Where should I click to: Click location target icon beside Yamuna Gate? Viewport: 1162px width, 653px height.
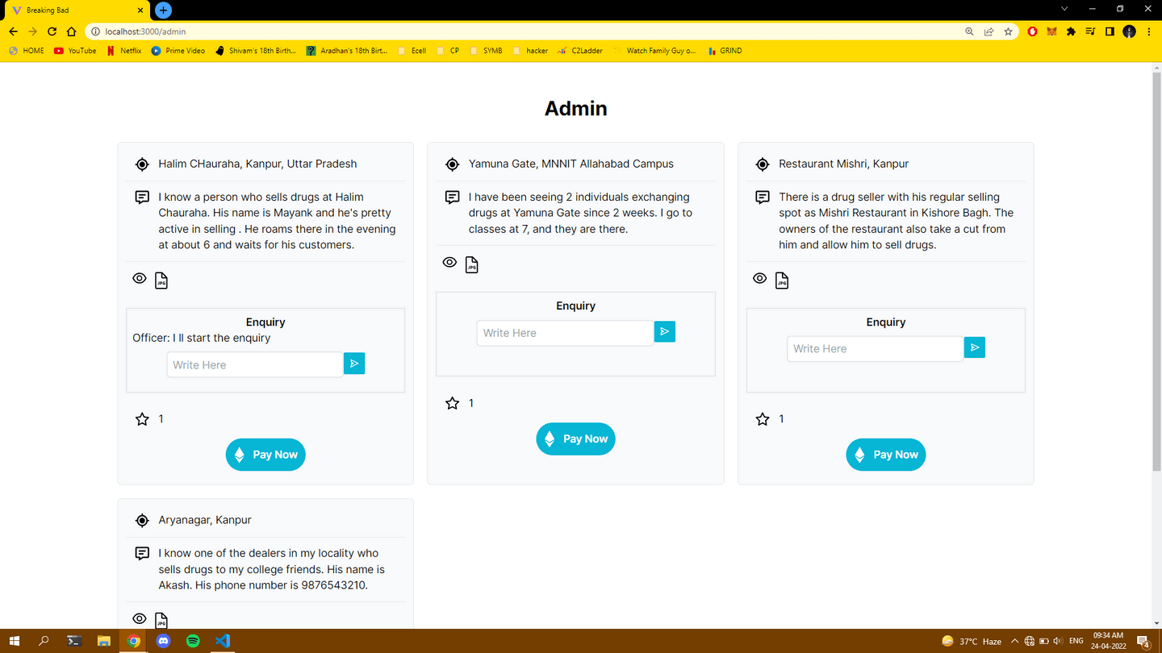point(453,164)
